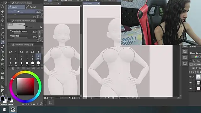The width and height of the screenshot is (201, 113).
Task: Select the Hand move tool
Action: (x=3, y=11)
